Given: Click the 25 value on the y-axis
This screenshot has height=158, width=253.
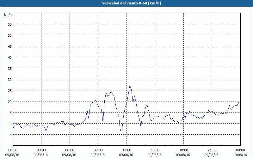Looking at the screenshot, I should 10,91.
